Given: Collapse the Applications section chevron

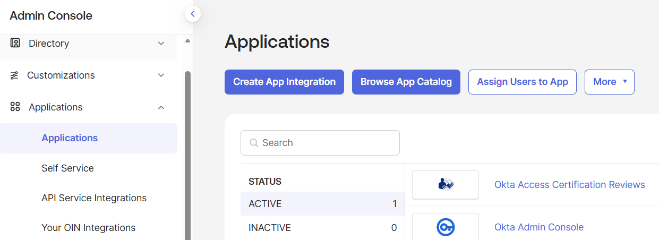Looking at the screenshot, I should pos(161,107).
